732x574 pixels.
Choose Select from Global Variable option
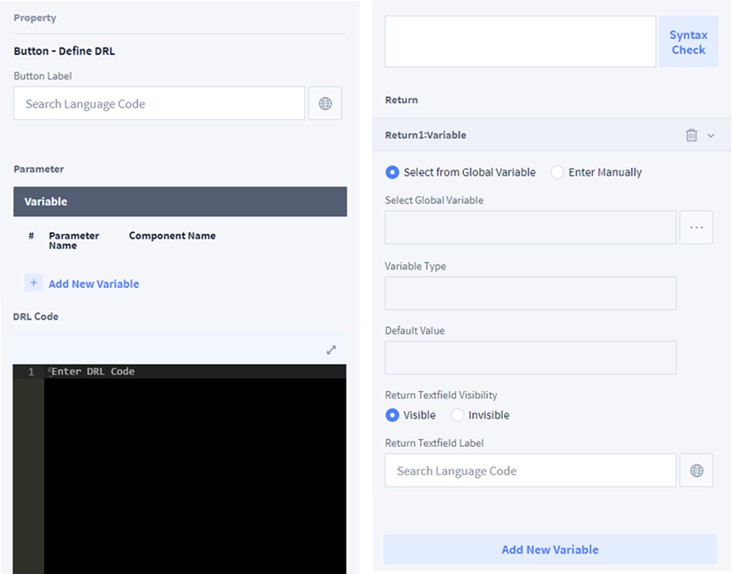click(x=393, y=172)
